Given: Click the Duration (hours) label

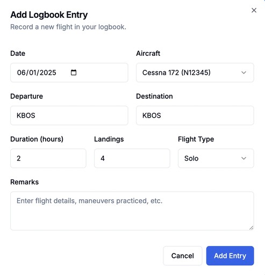Looking at the screenshot, I should tap(37, 139).
